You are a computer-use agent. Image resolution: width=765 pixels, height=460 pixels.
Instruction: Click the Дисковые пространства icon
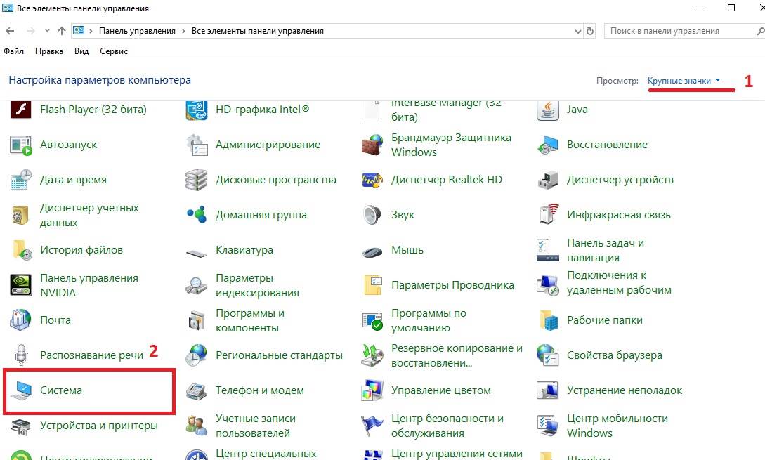(196, 180)
